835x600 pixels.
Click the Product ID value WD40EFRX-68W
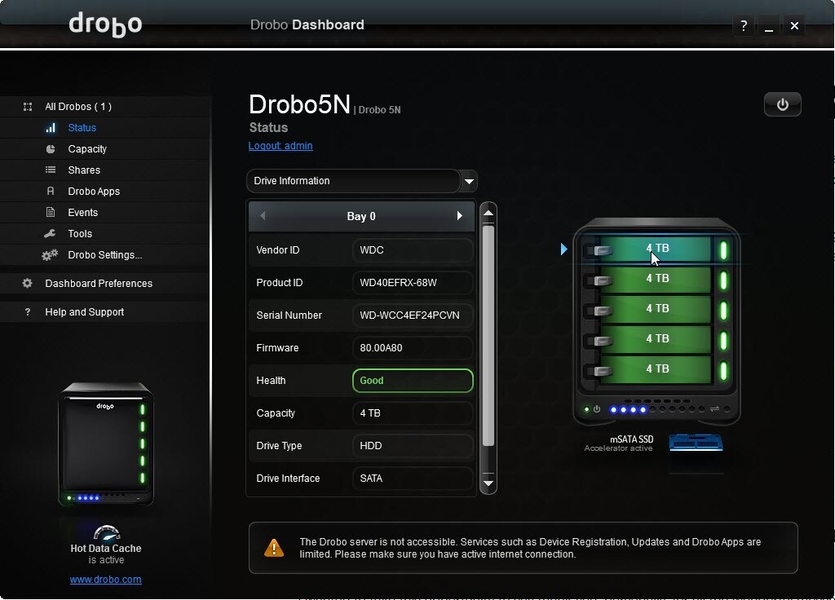413,283
